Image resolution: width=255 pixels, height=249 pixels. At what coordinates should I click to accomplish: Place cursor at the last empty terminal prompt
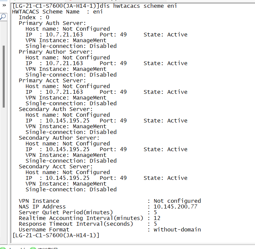(101, 235)
